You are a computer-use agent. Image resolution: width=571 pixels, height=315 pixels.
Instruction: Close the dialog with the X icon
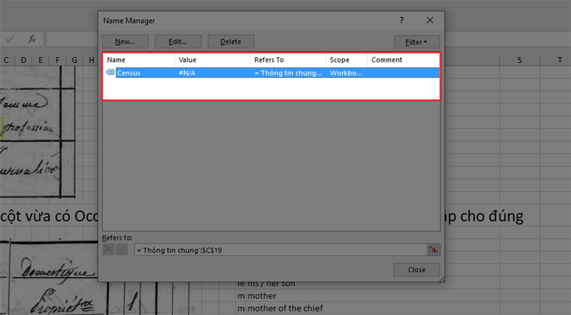pos(430,21)
